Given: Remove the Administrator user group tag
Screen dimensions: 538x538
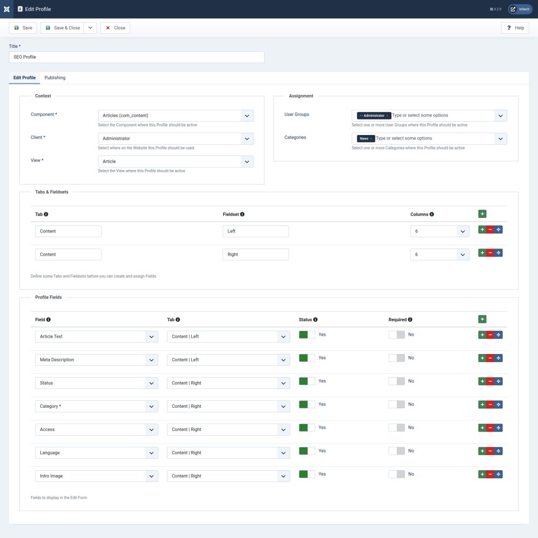Looking at the screenshot, I should pos(387,116).
